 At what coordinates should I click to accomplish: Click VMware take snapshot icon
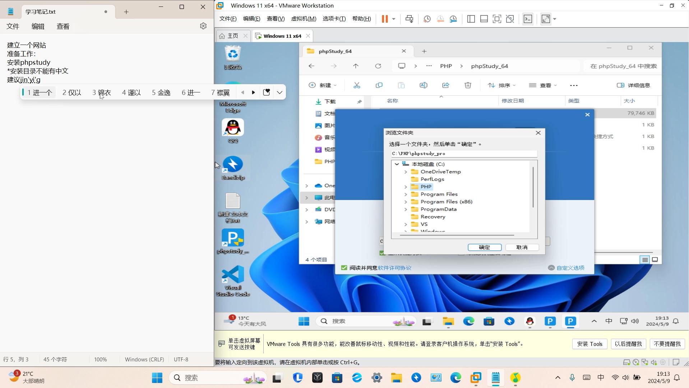click(x=427, y=19)
